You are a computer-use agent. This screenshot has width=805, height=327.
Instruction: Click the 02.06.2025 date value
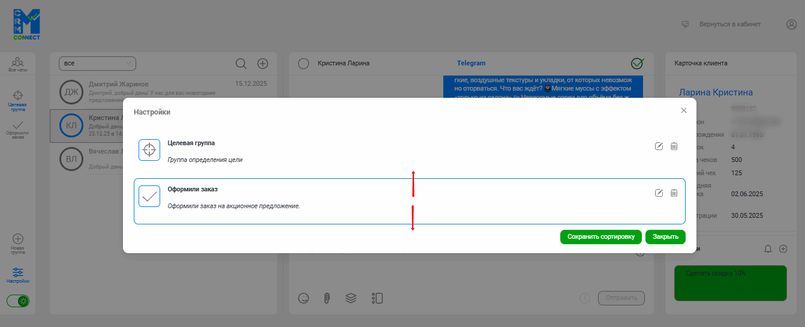point(747,194)
